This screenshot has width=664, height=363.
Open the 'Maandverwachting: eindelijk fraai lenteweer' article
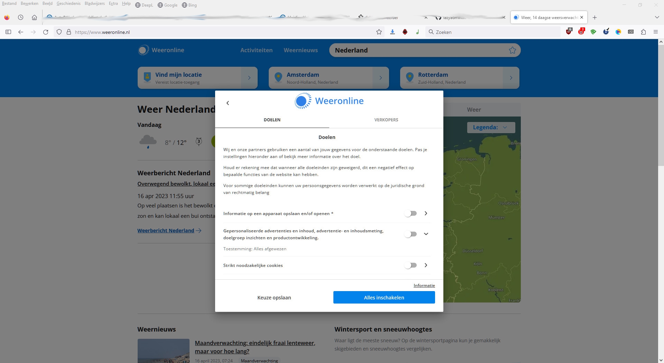[x=255, y=347]
